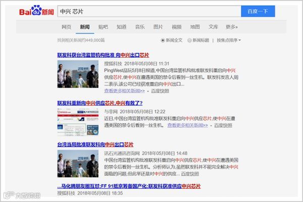Open the 按焦点排序 sort dropdown
This screenshot has height=202, width=303.
(229, 40)
